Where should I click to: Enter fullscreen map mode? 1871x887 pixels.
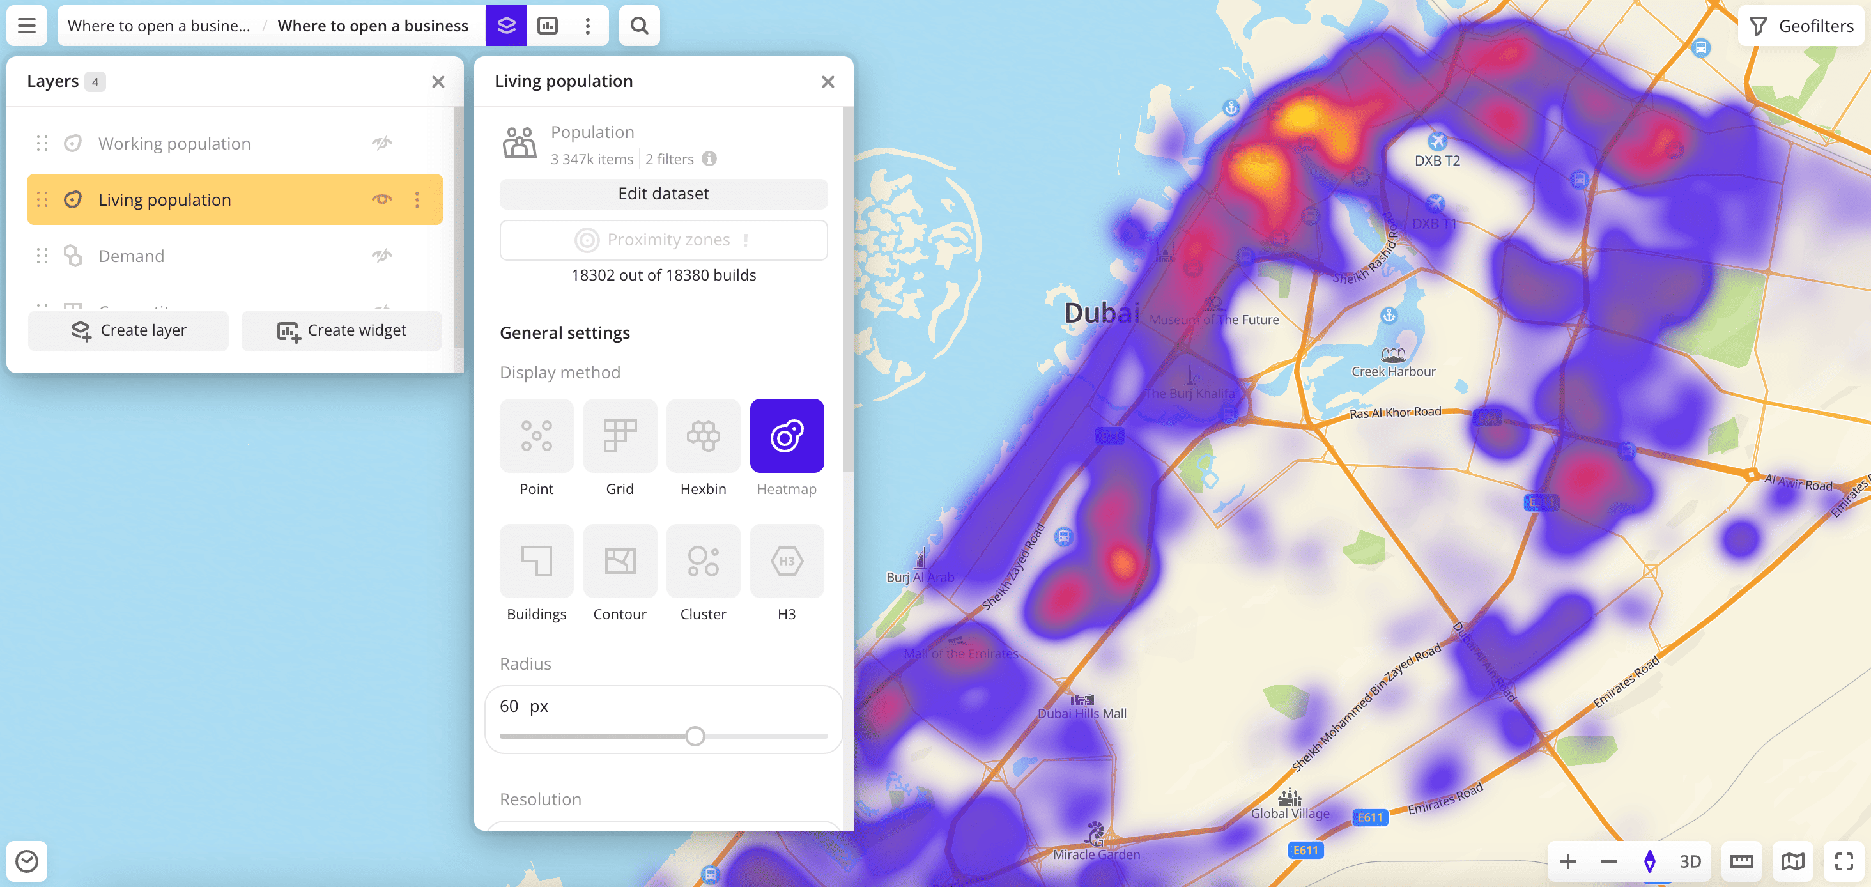coord(1843,861)
